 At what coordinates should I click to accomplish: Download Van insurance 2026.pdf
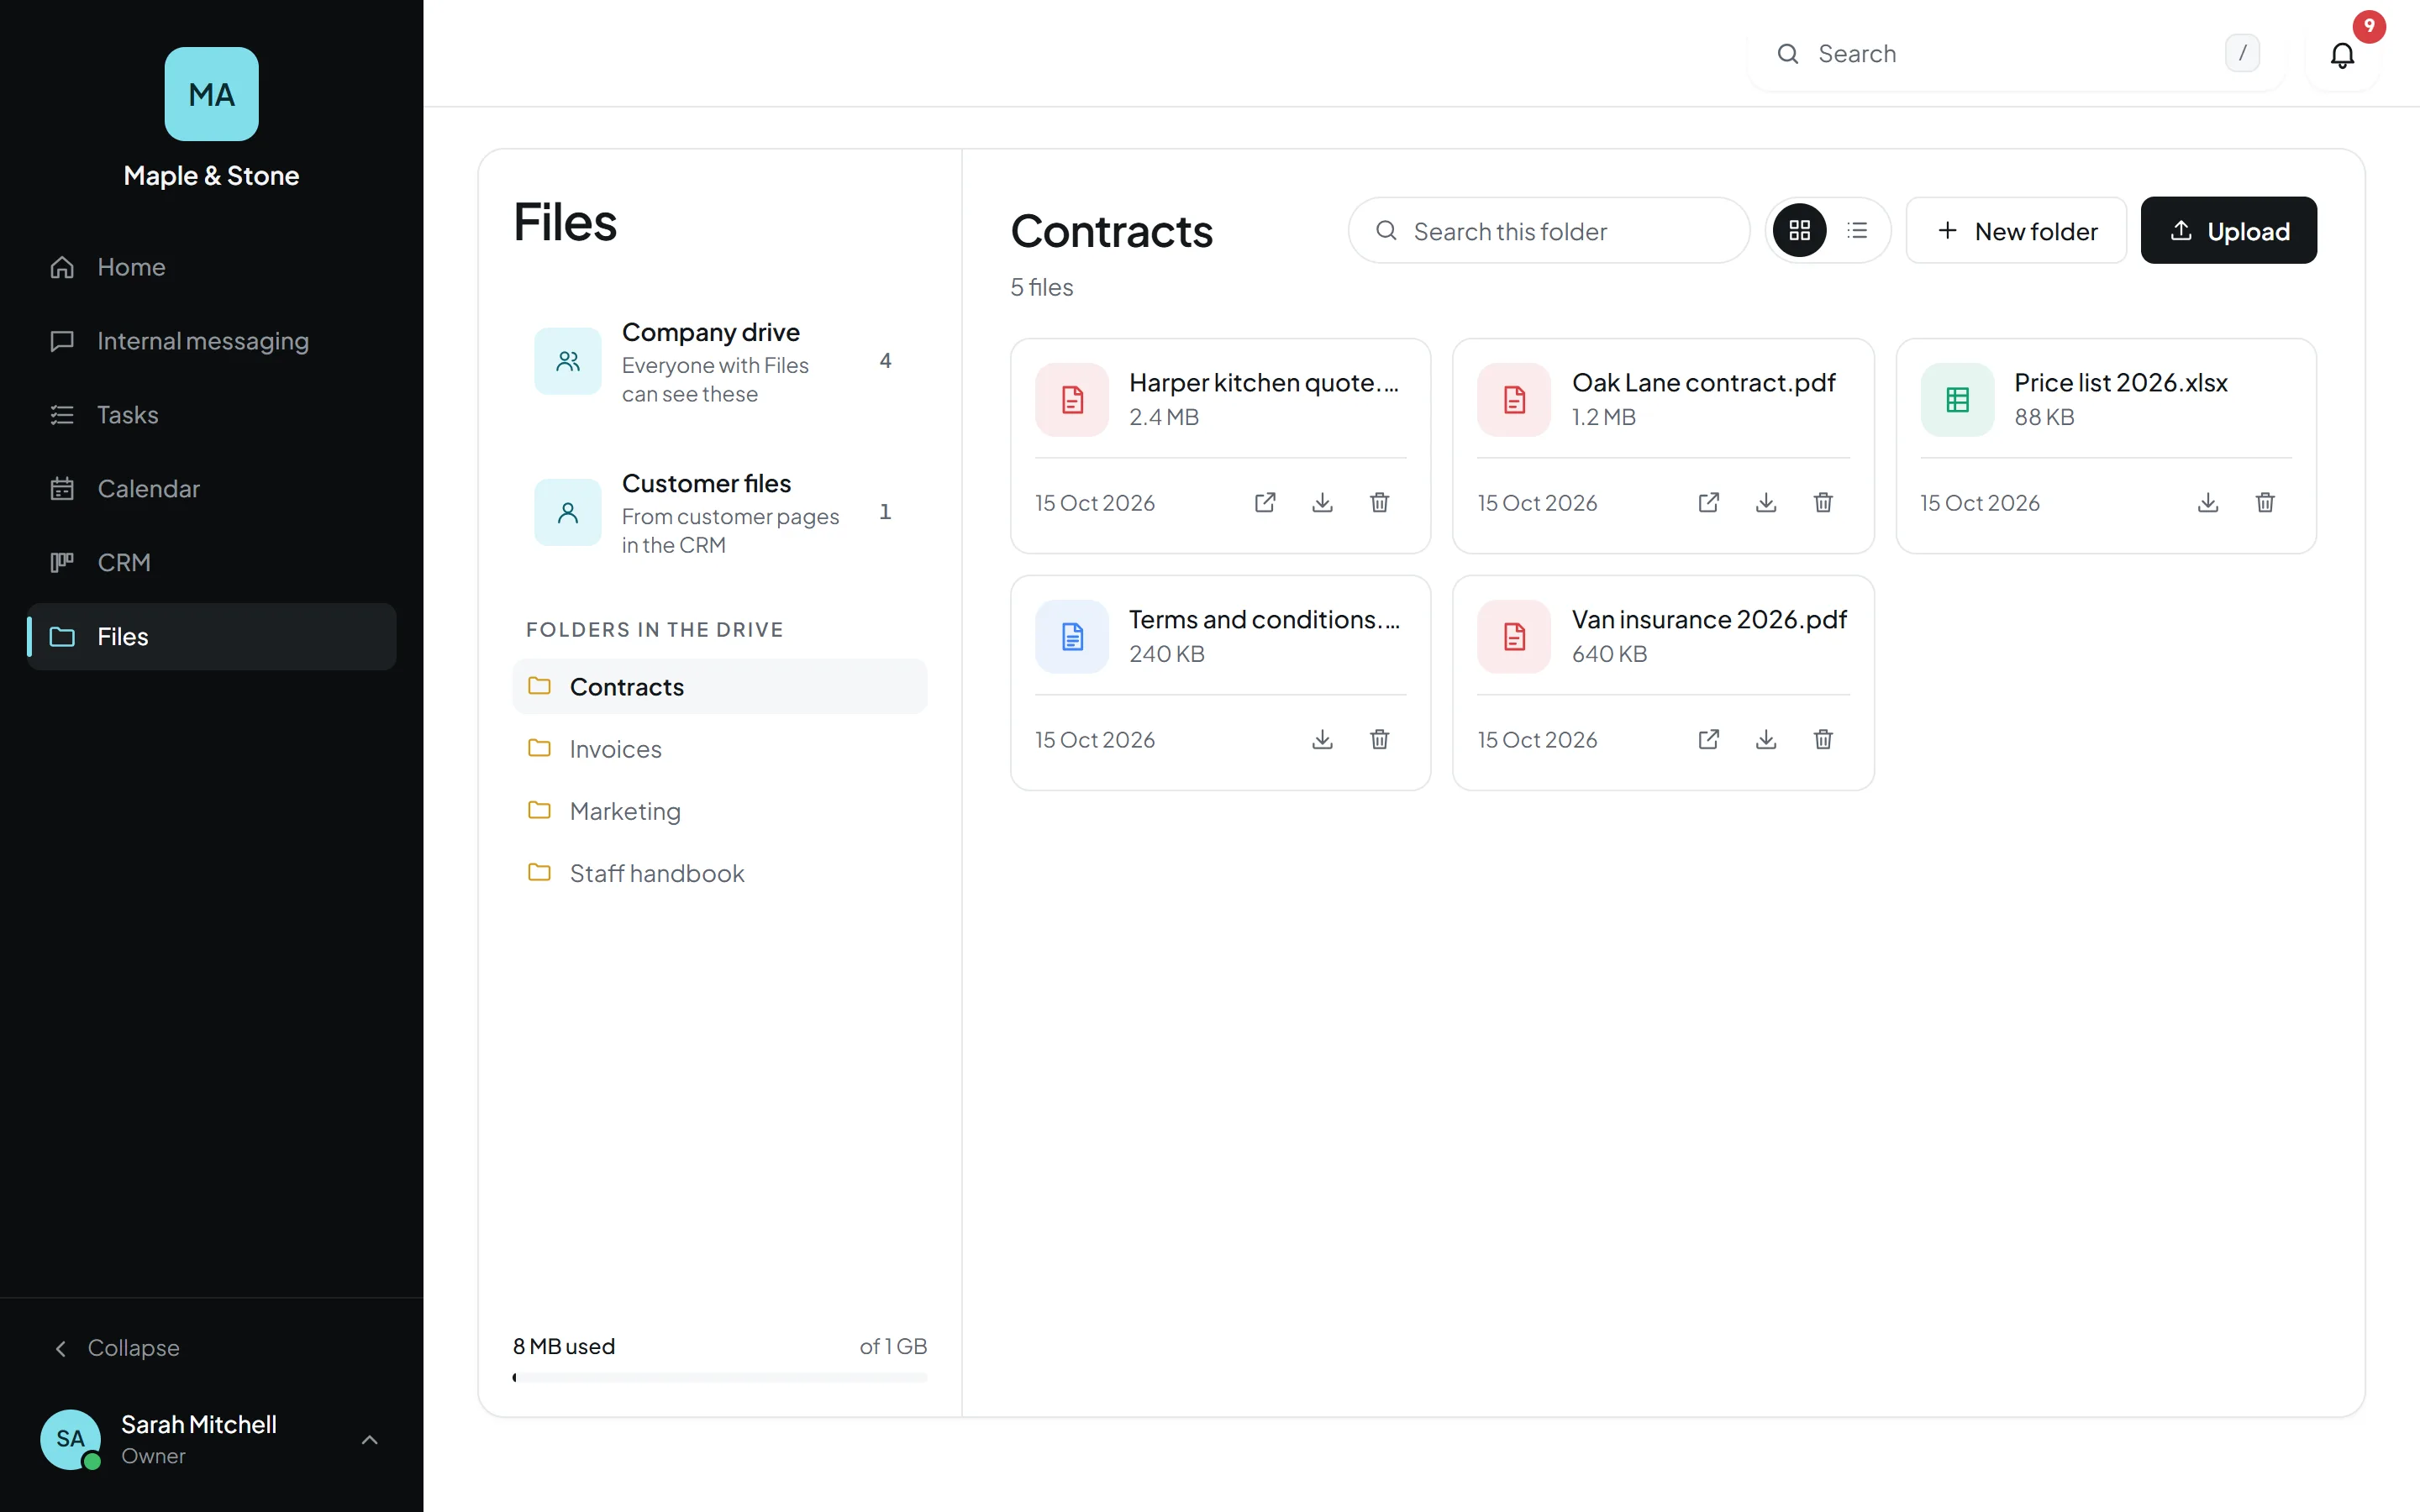[1766, 739]
